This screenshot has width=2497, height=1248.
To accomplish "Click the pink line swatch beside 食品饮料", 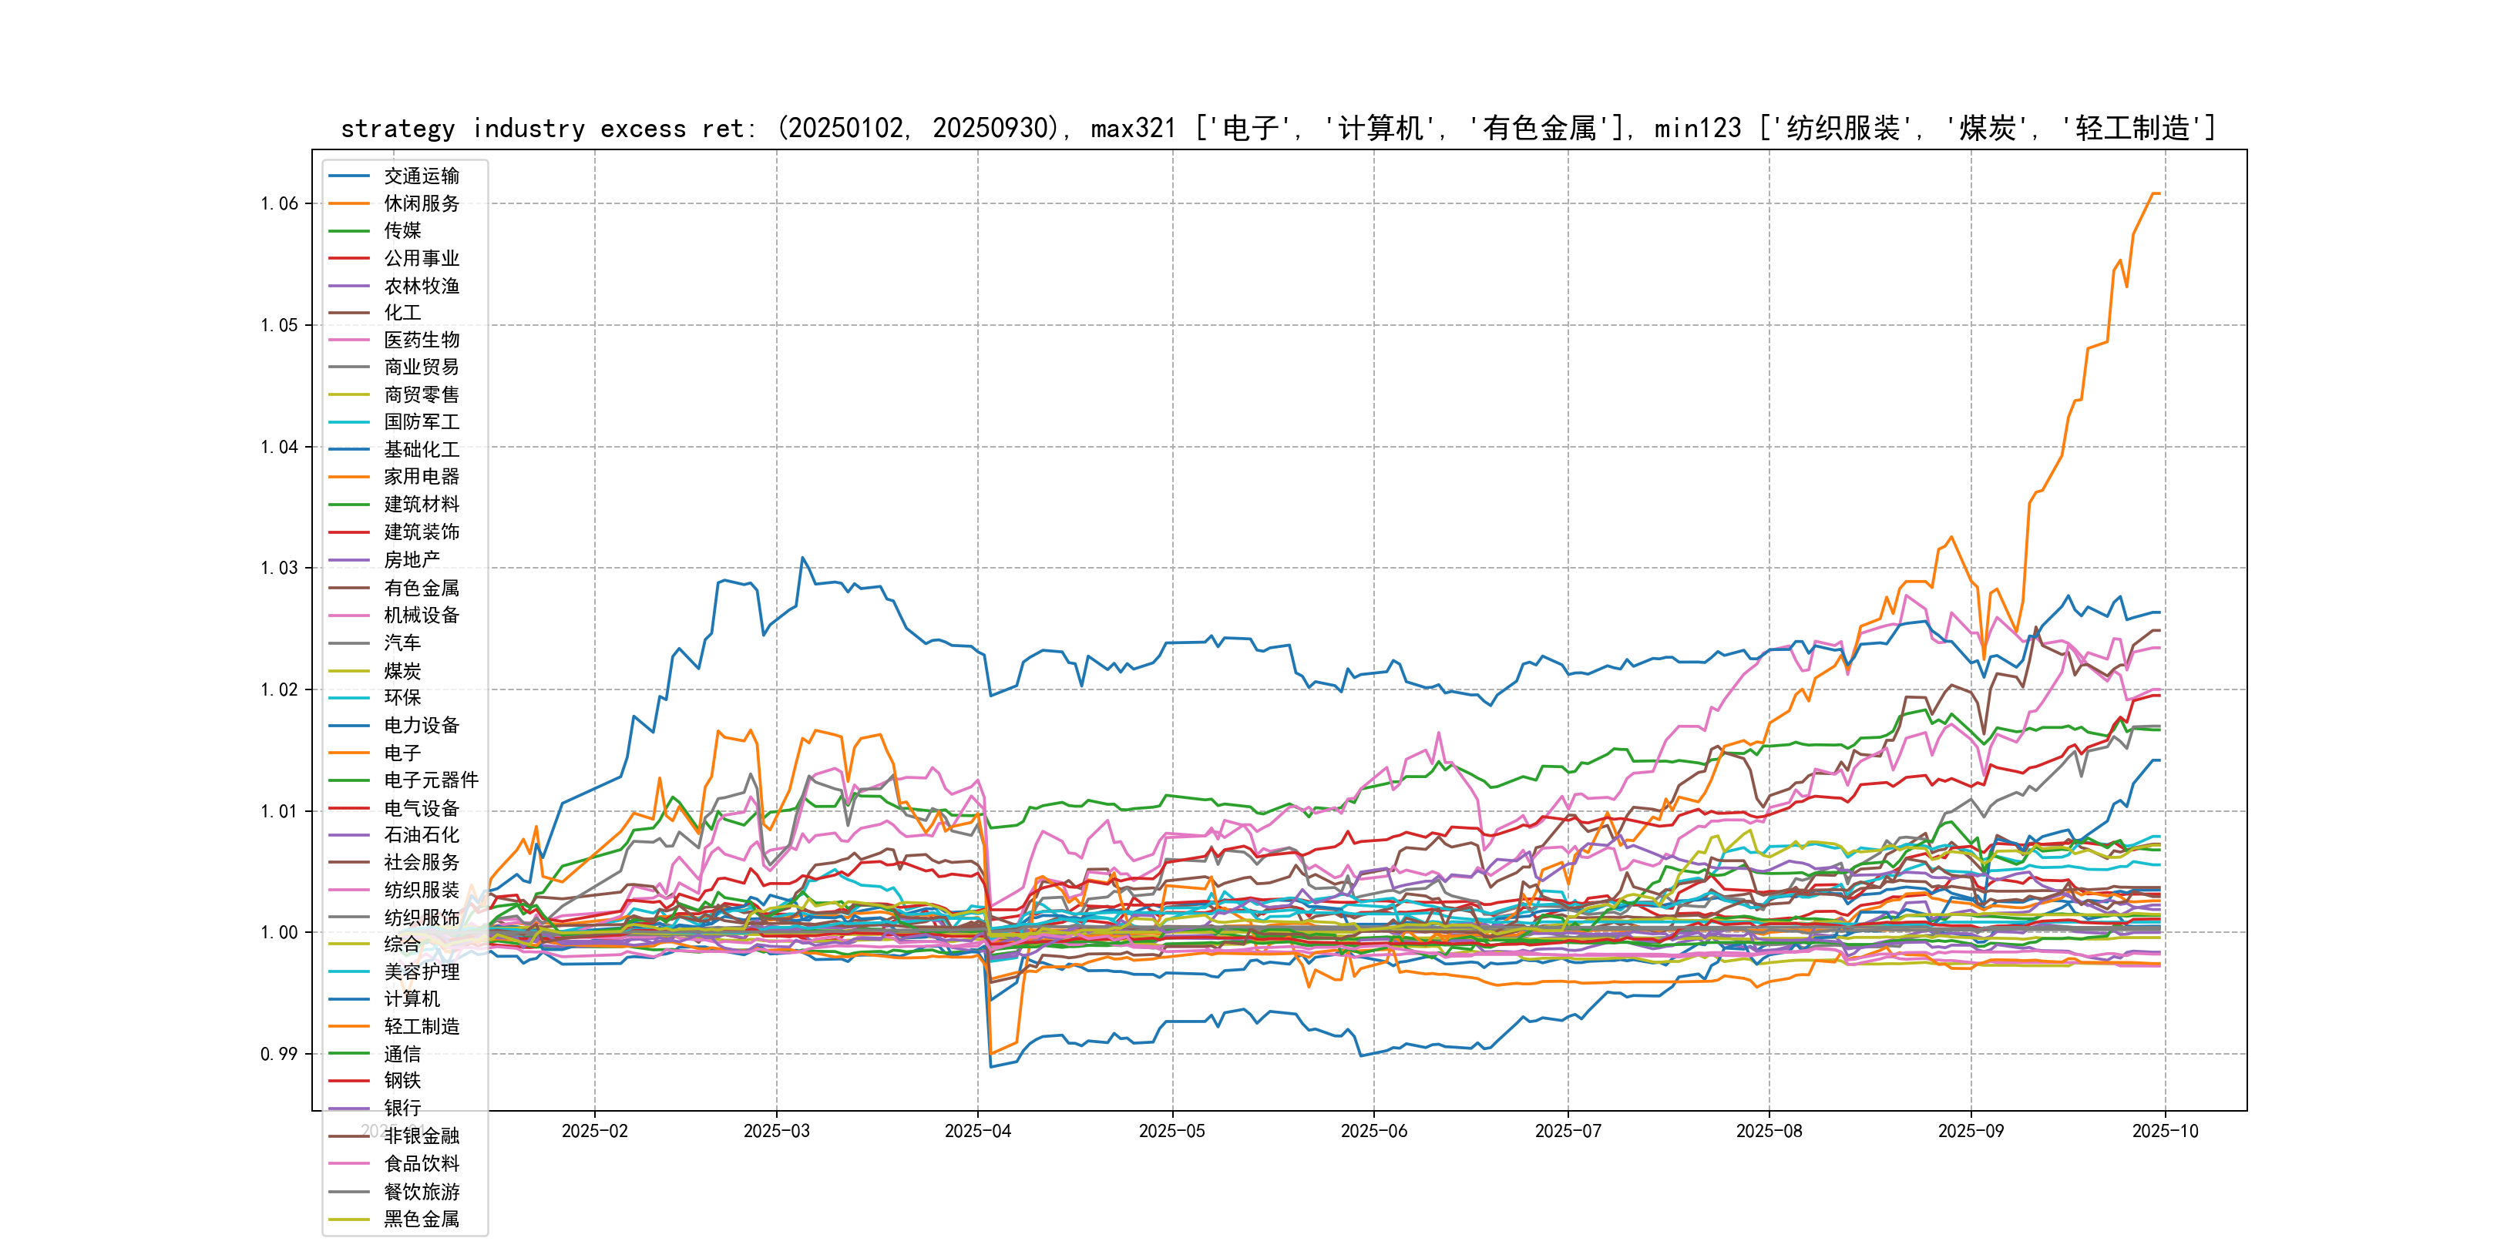I will [349, 1164].
